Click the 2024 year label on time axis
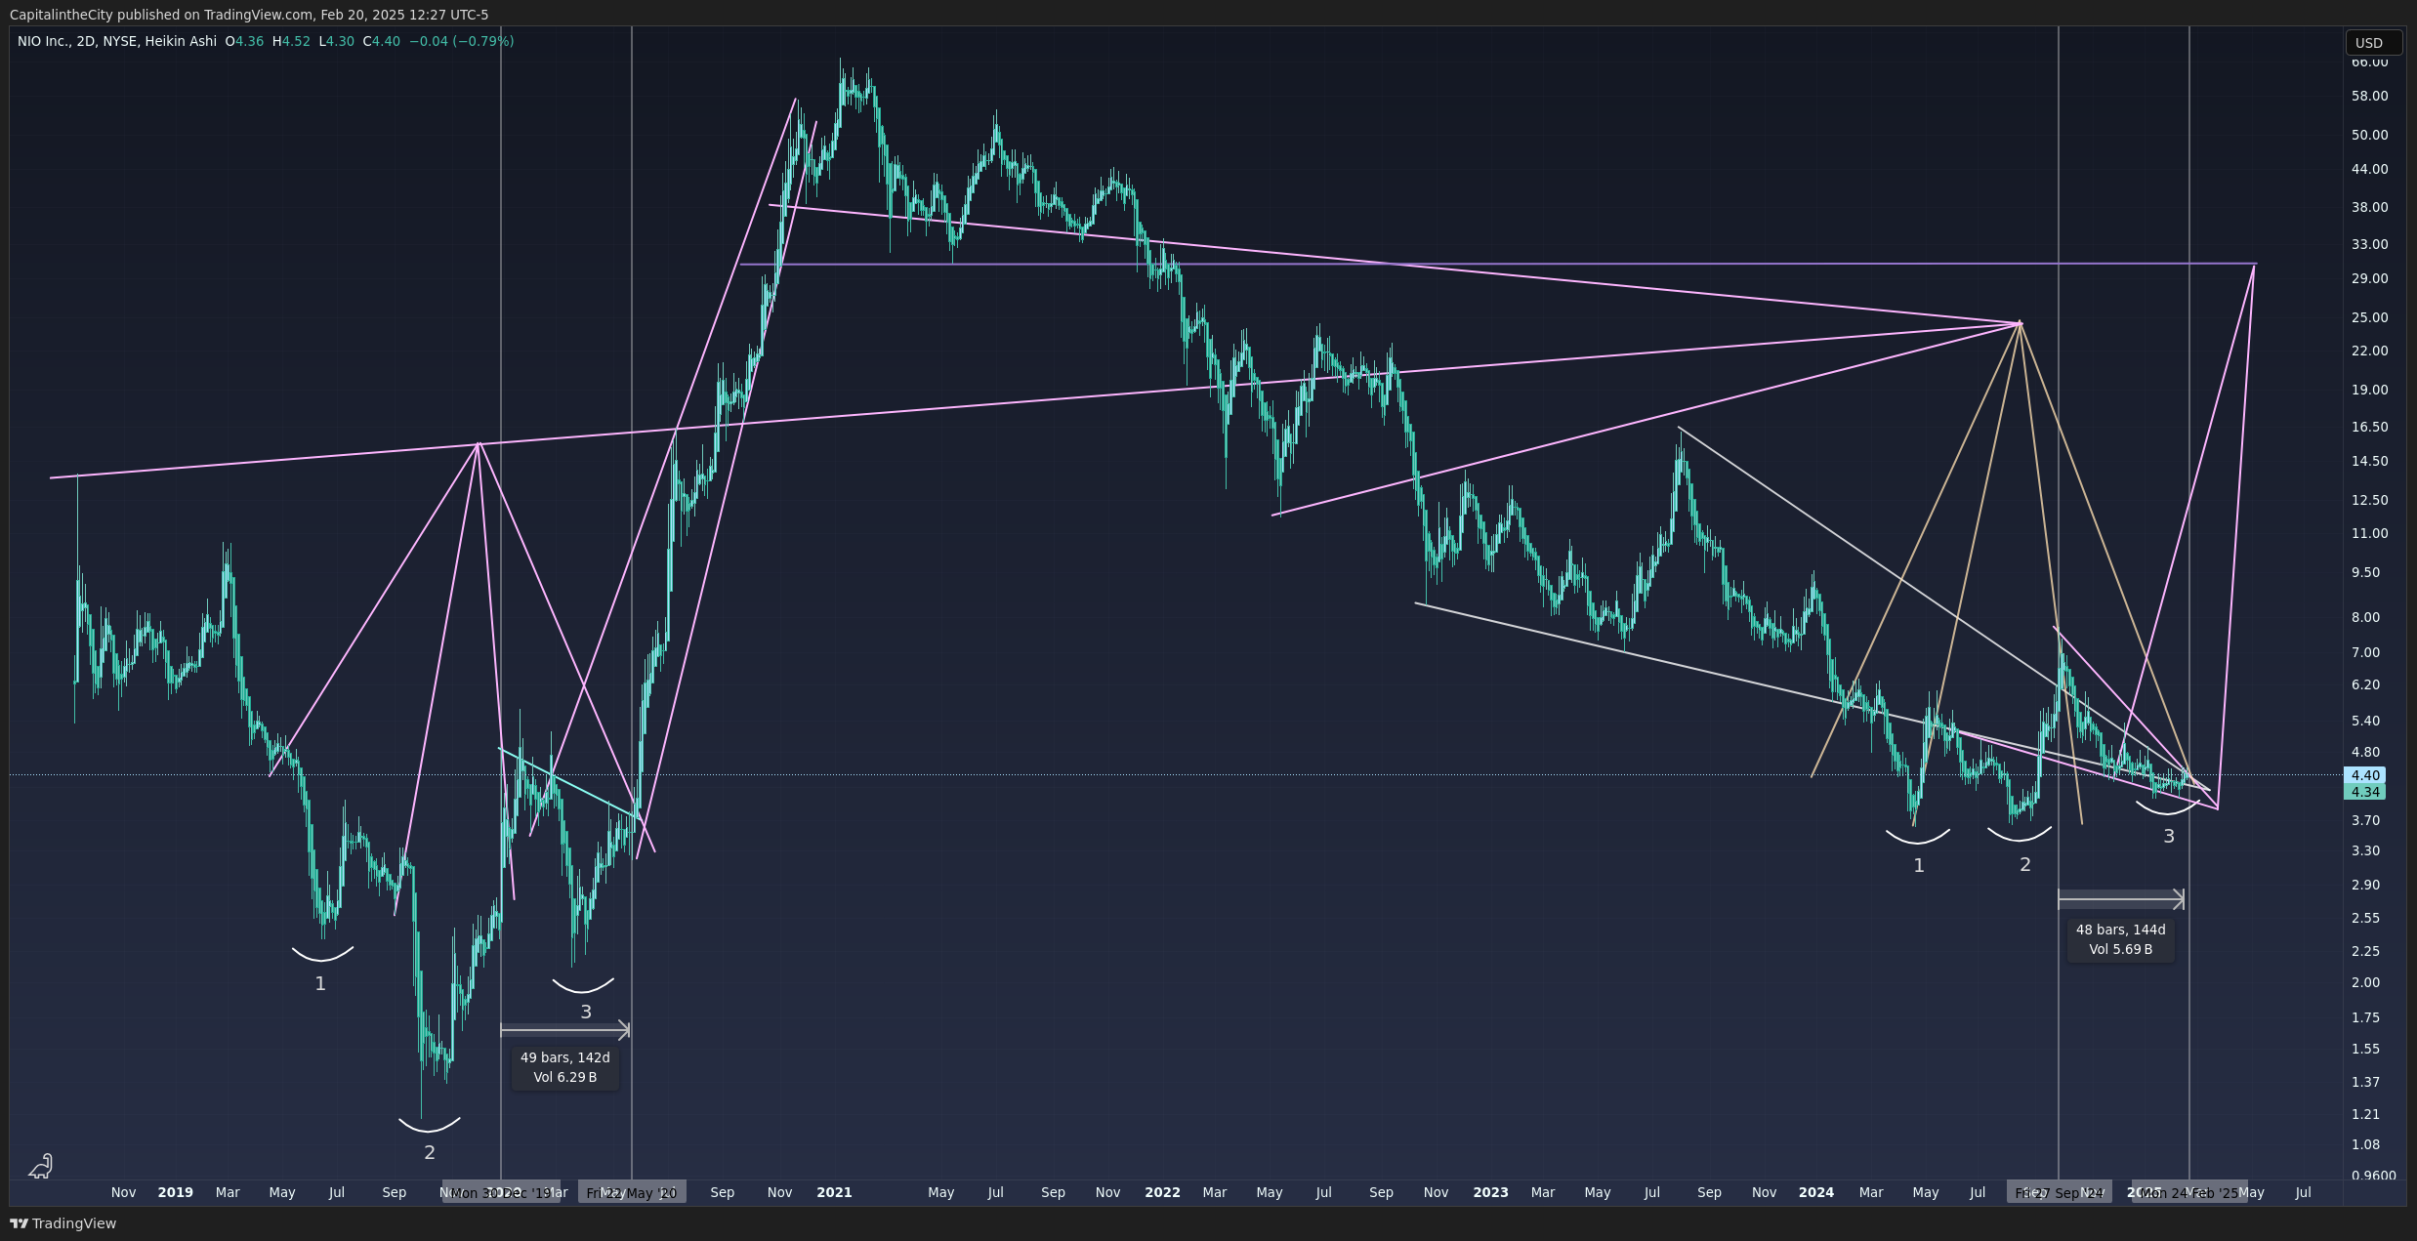 (1815, 1192)
